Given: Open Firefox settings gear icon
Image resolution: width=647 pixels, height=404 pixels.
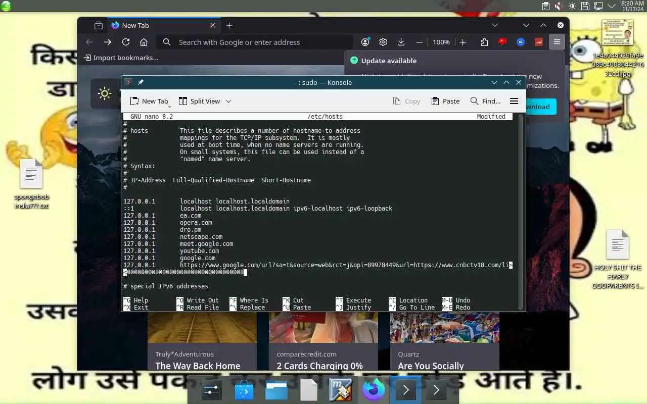Looking at the screenshot, I should pyautogui.click(x=383, y=42).
